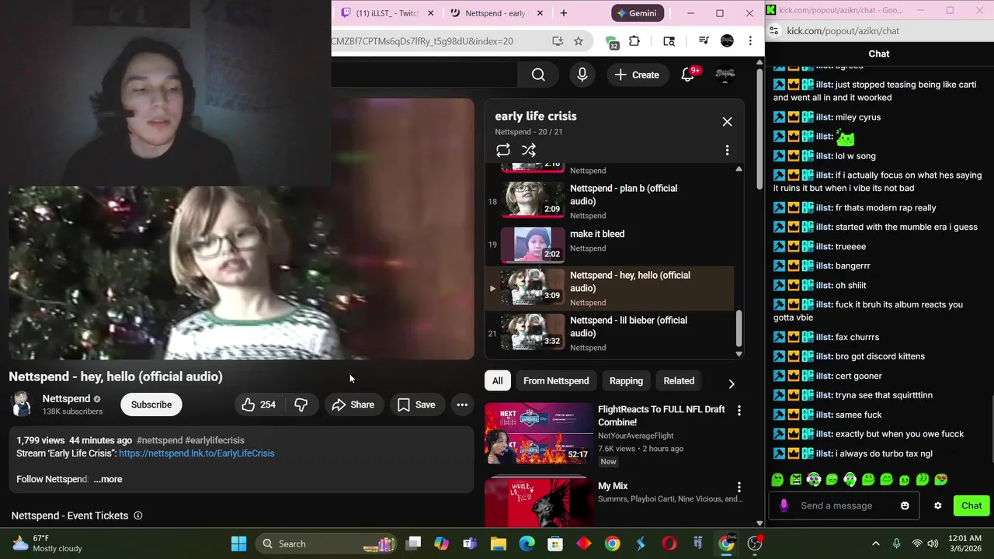Select the Related filter chip
This screenshot has height=559, width=994.
pyautogui.click(x=679, y=380)
